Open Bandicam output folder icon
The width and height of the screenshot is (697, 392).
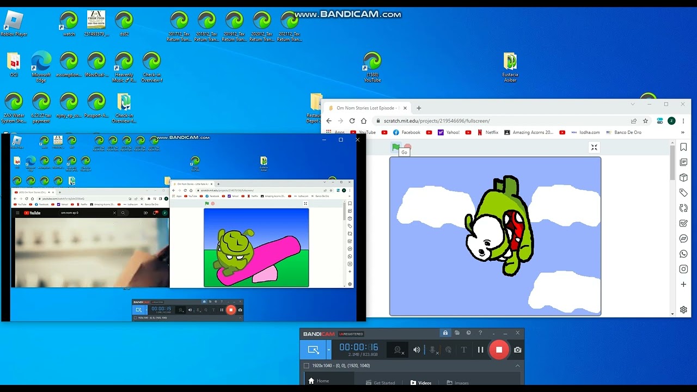(x=457, y=333)
